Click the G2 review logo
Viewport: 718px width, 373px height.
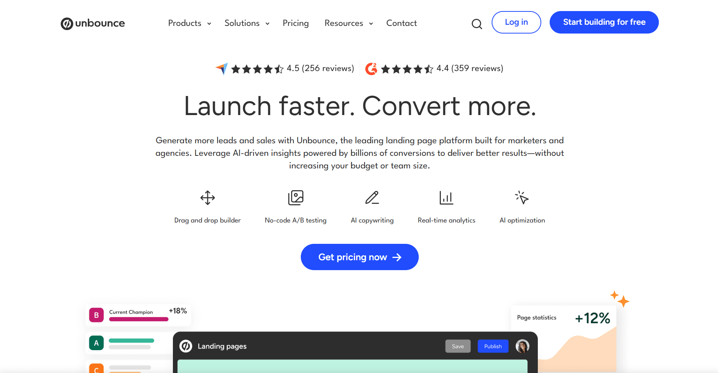point(371,69)
